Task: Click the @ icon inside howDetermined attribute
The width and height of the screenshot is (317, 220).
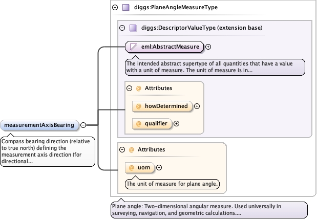Action: (x=139, y=106)
